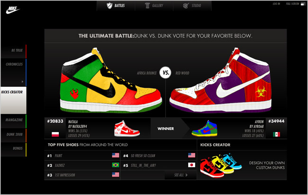Click the Mexico flag under #34944

coord(276,134)
